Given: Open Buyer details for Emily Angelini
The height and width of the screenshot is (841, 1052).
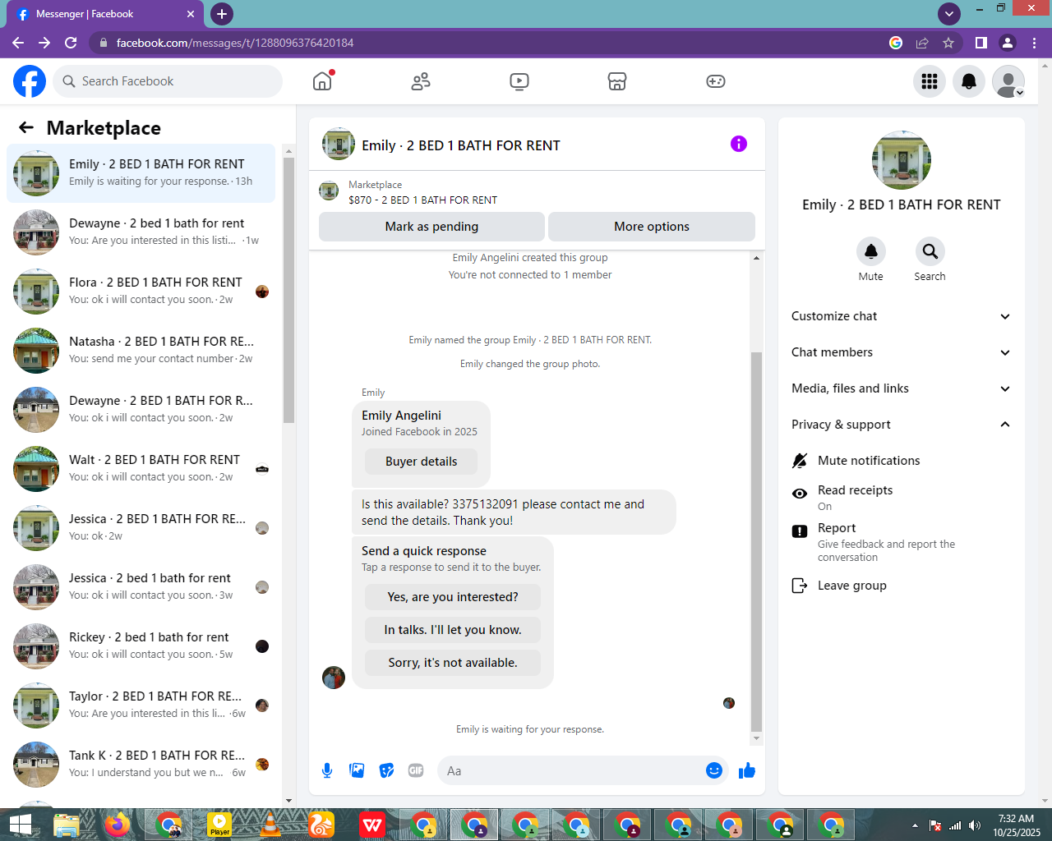Looking at the screenshot, I should point(421,462).
